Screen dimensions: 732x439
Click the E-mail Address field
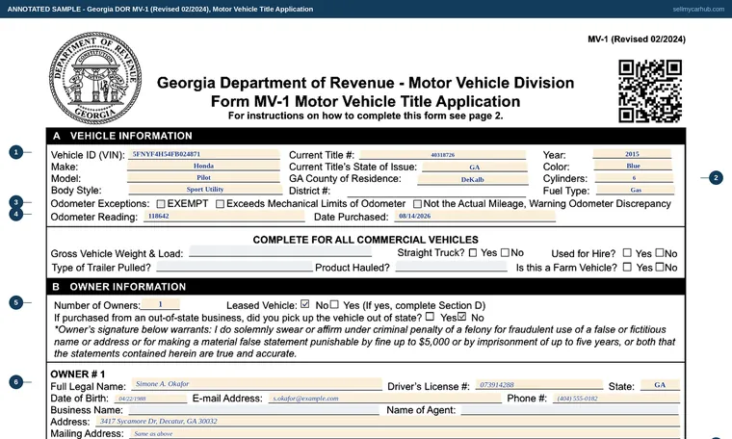384,399
